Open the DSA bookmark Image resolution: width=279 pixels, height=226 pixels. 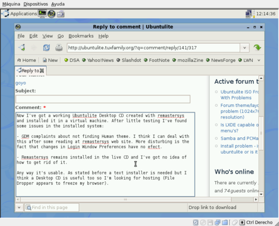click(72, 60)
